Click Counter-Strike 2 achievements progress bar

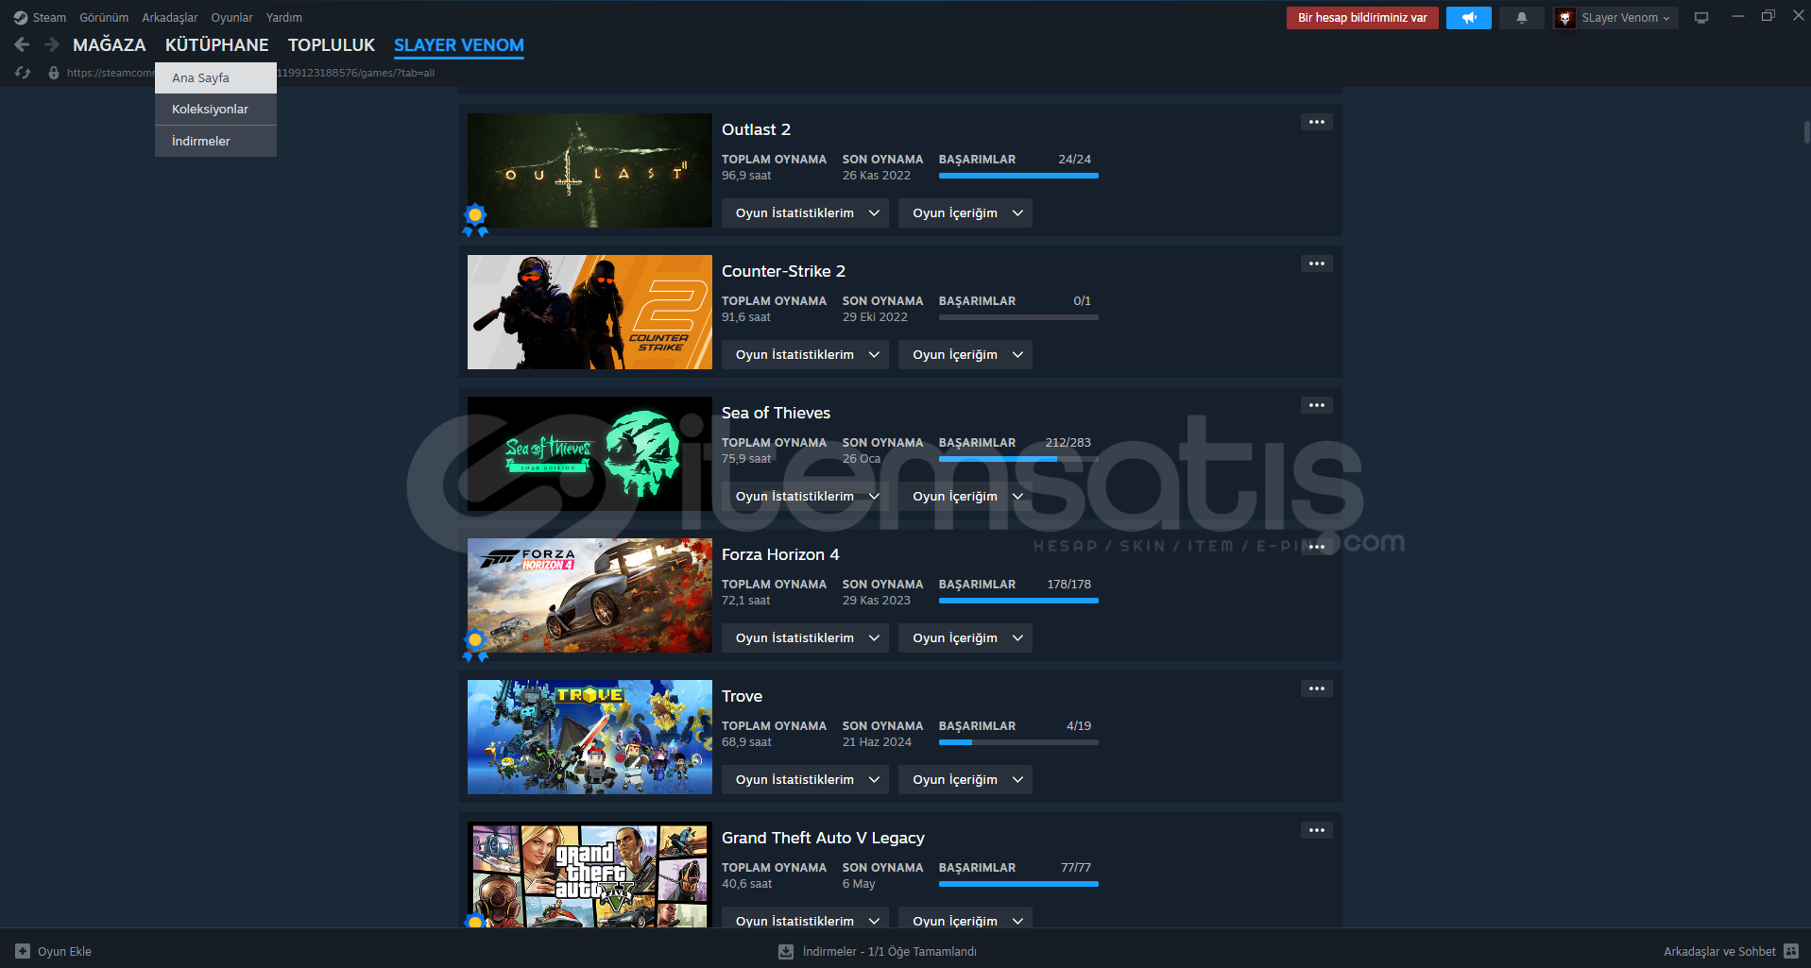[1018, 317]
